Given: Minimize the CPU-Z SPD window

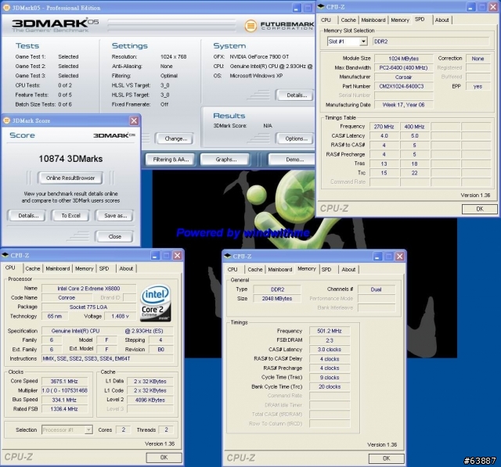Looking at the screenshot, I should (470, 7).
